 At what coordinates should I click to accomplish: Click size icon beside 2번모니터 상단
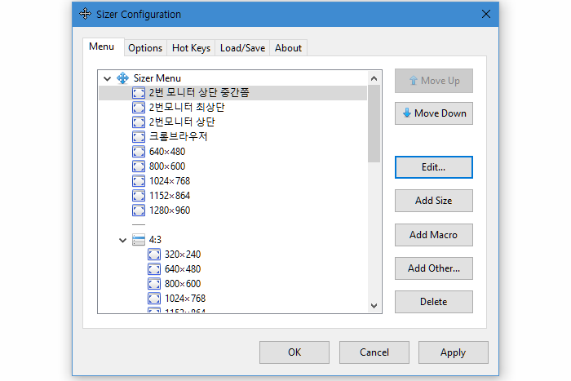click(139, 122)
